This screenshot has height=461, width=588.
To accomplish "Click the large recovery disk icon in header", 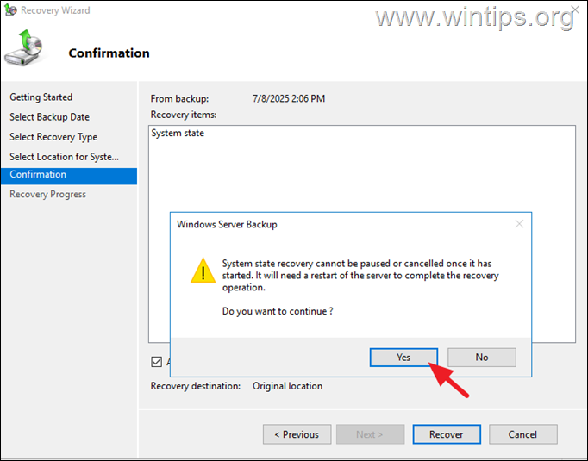I will 22,49.
